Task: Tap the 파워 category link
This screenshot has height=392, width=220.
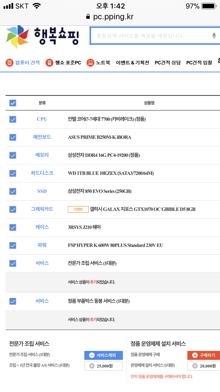Action: click(42, 245)
